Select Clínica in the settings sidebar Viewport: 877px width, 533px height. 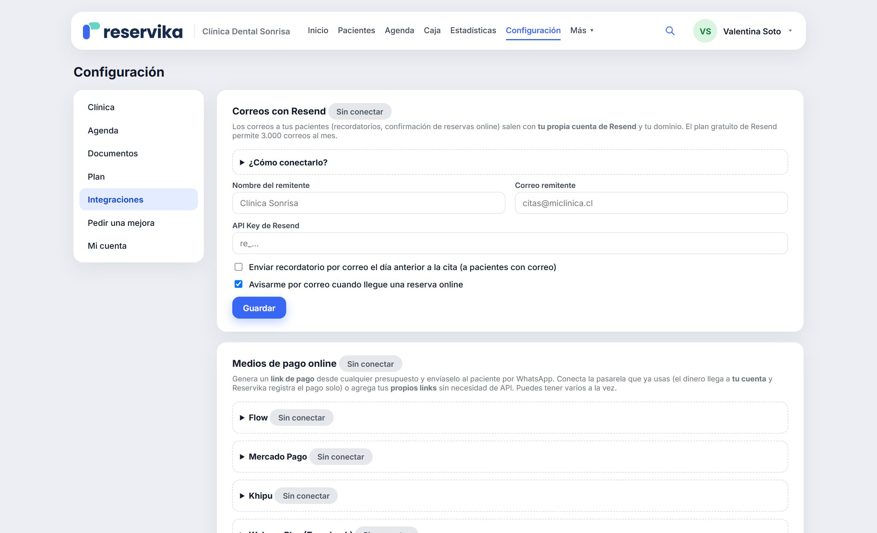(x=139, y=107)
